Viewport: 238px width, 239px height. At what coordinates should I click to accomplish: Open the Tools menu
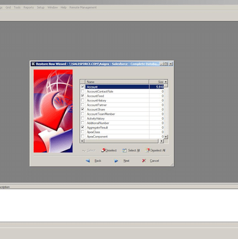click(17, 7)
